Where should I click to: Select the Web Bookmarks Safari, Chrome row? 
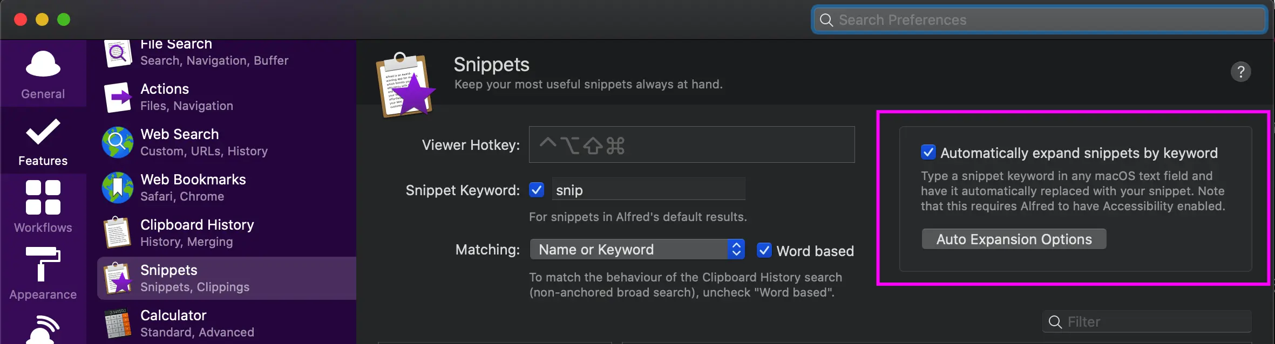[227, 188]
